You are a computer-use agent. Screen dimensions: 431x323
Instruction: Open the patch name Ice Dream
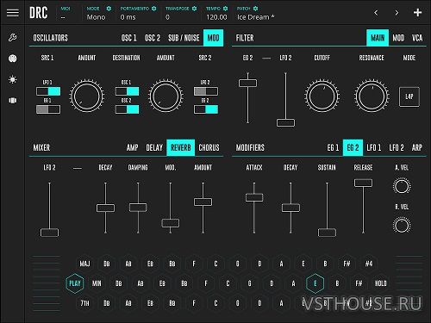[x=256, y=17]
